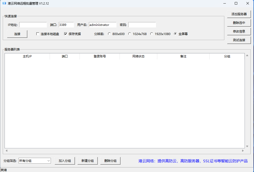
Task: Select the 800x600 resolution option
Action: (x=109, y=34)
